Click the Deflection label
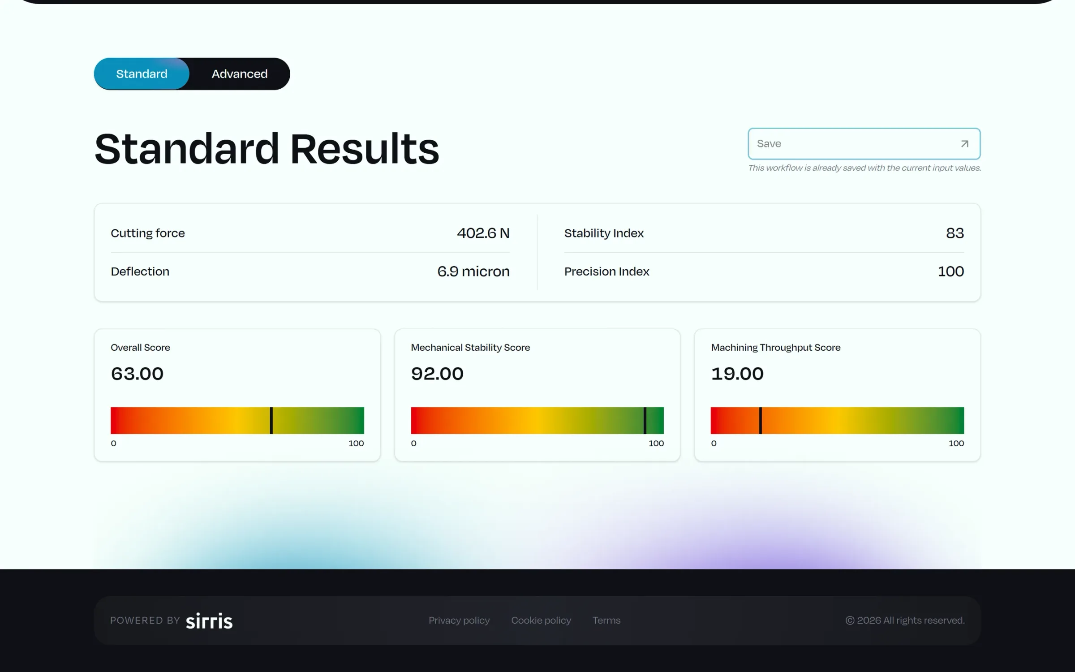The height and width of the screenshot is (672, 1075). click(x=140, y=271)
